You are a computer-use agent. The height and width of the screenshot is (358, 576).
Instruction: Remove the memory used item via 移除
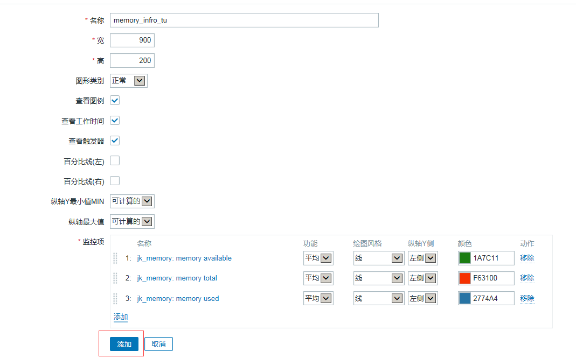click(x=527, y=298)
